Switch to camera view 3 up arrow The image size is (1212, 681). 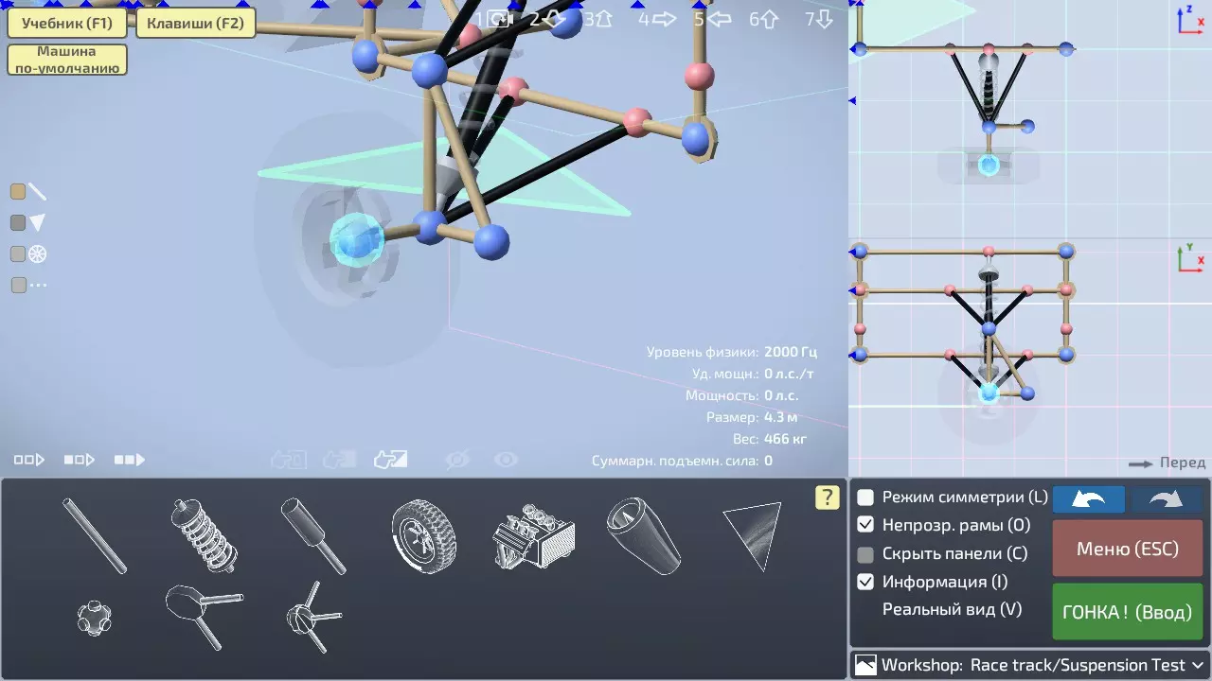coord(598,18)
